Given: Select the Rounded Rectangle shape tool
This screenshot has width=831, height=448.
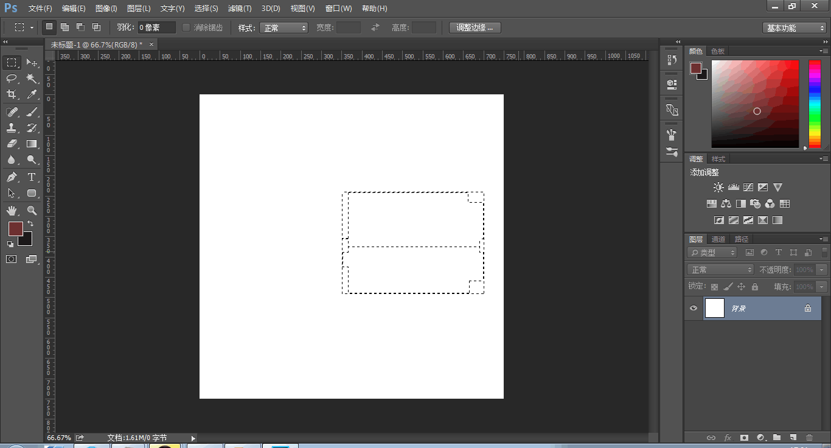Looking at the screenshot, I should coord(32,193).
